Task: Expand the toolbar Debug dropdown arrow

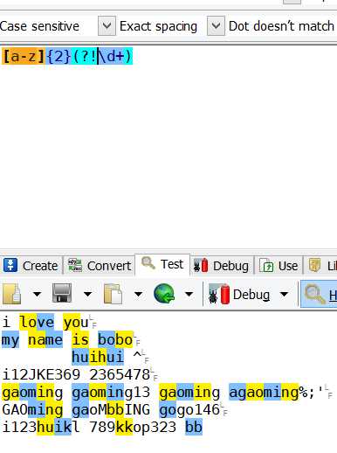Action: [284, 294]
